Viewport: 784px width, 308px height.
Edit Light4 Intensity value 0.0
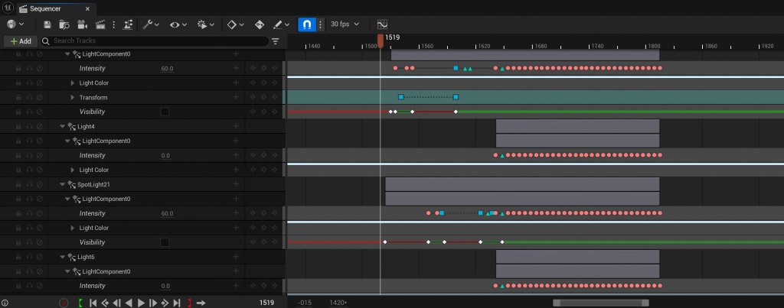(x=165, y=155)
